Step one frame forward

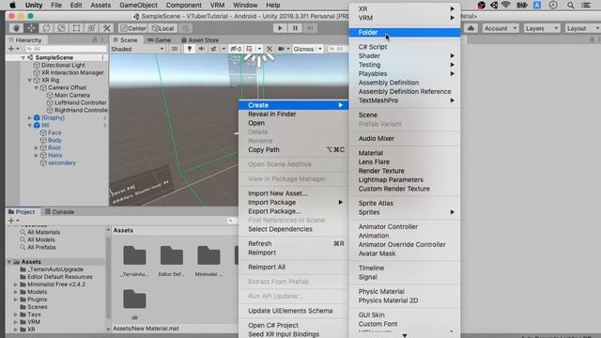pos(310,28)
